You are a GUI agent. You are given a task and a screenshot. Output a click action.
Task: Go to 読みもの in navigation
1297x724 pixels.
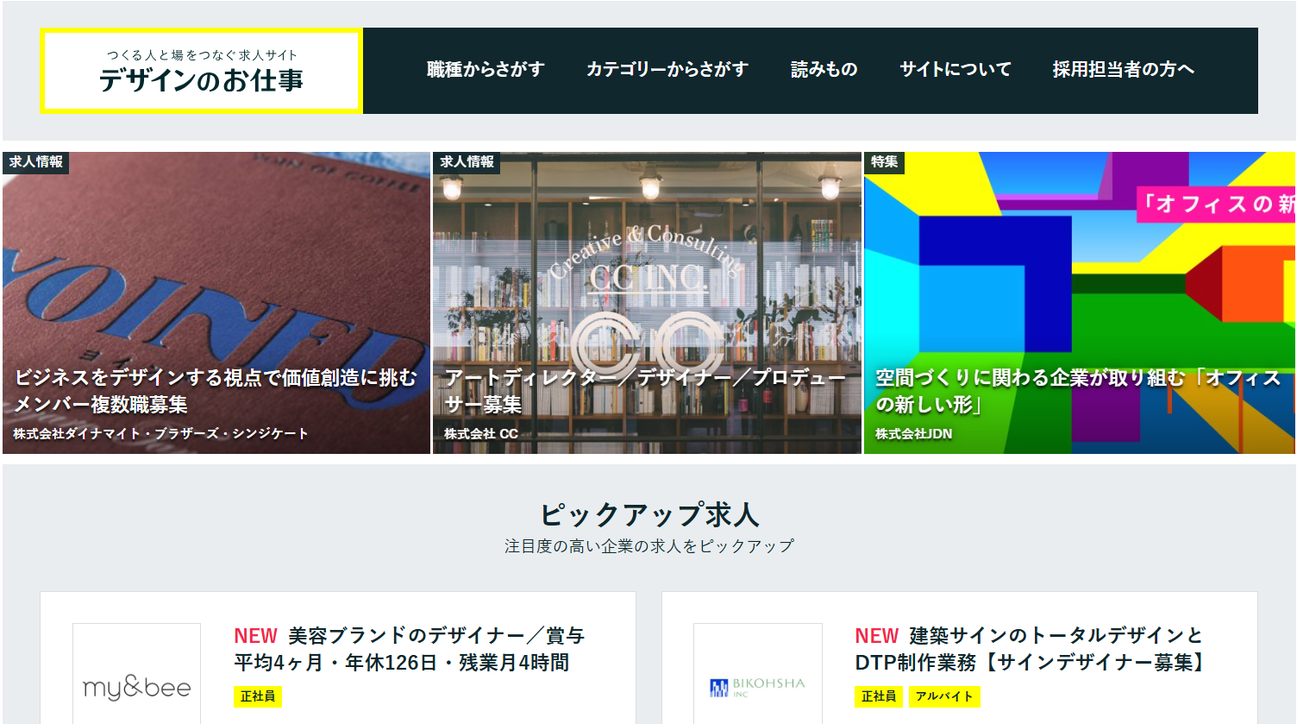824,69
